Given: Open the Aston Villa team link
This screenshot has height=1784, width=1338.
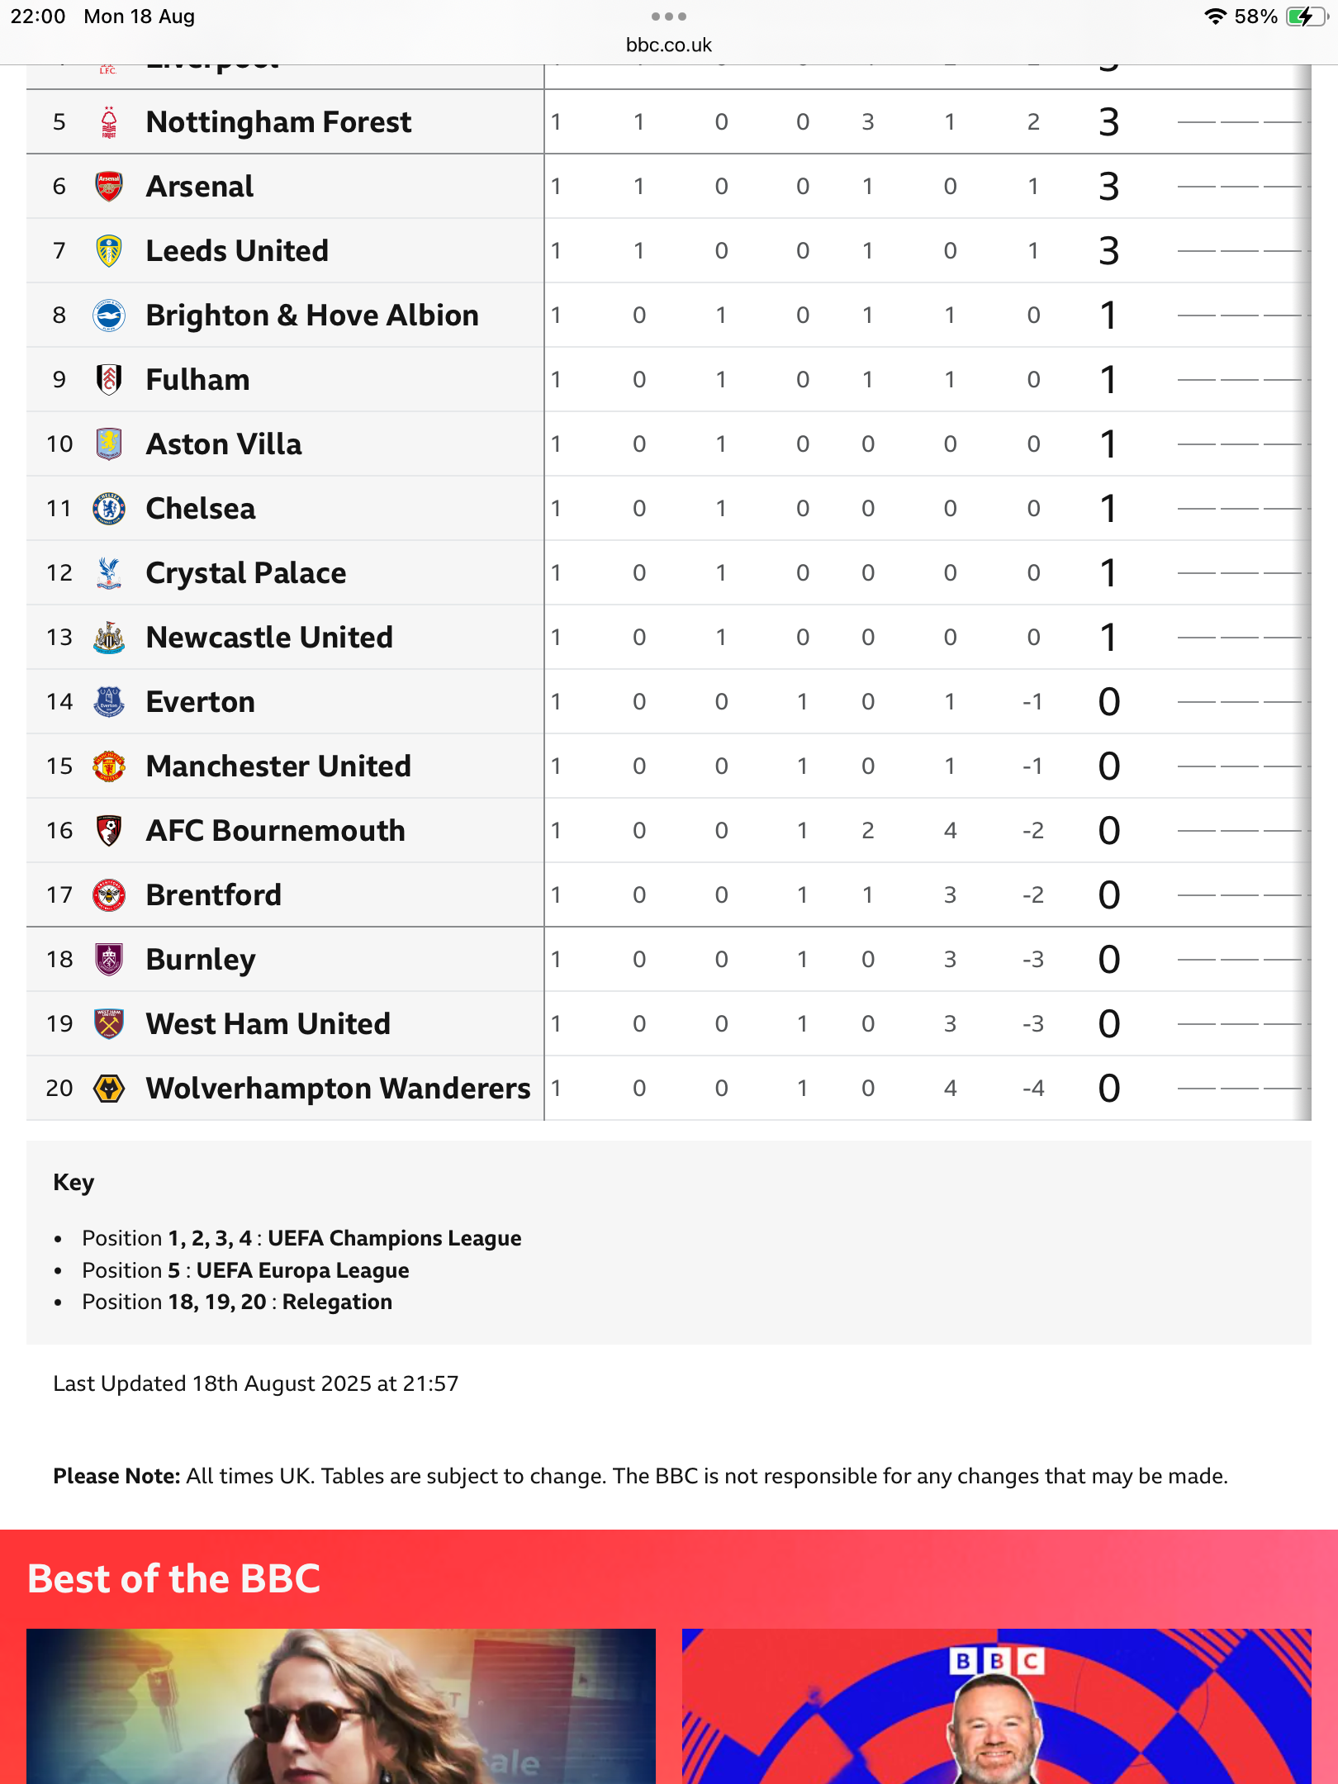Looking at the screenshot, I should (224, 444).
